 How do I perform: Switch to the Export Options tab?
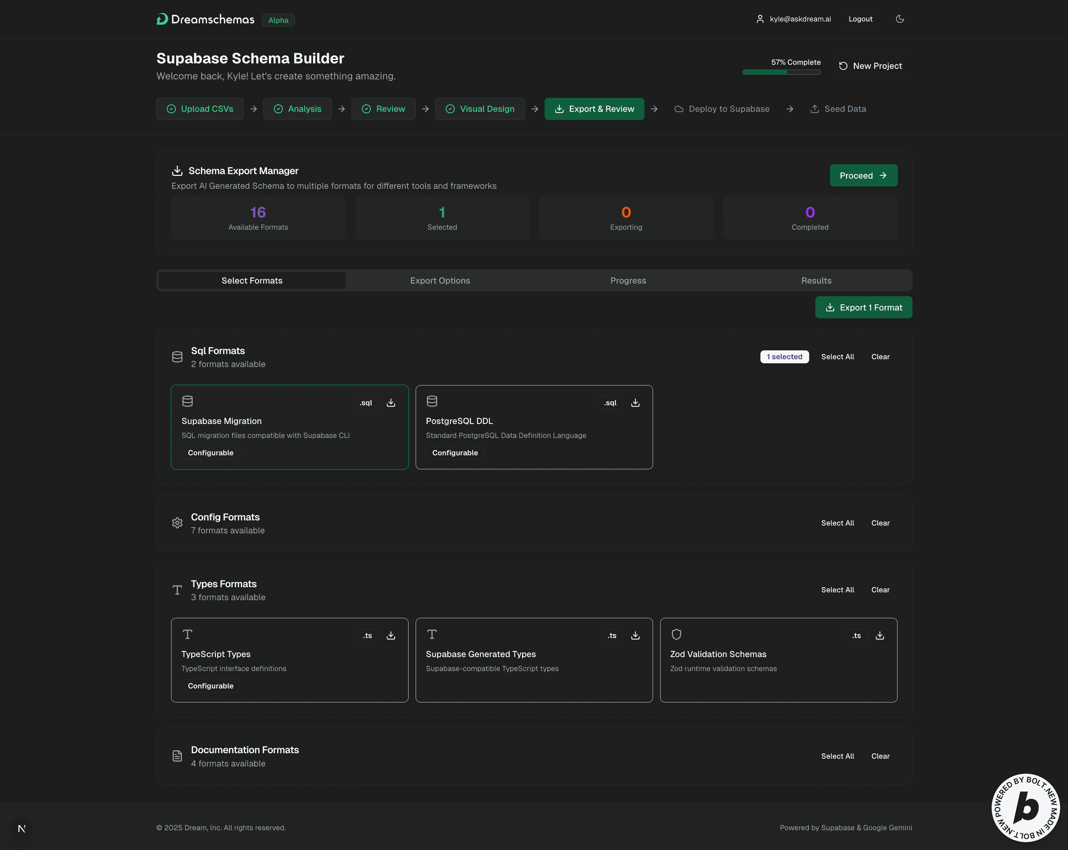440,280
